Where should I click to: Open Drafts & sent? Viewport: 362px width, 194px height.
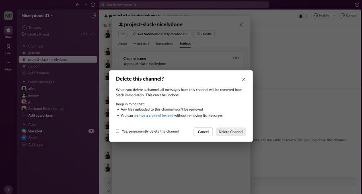click(39, 34)
